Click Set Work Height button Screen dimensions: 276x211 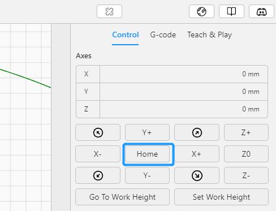click(221, 197)
